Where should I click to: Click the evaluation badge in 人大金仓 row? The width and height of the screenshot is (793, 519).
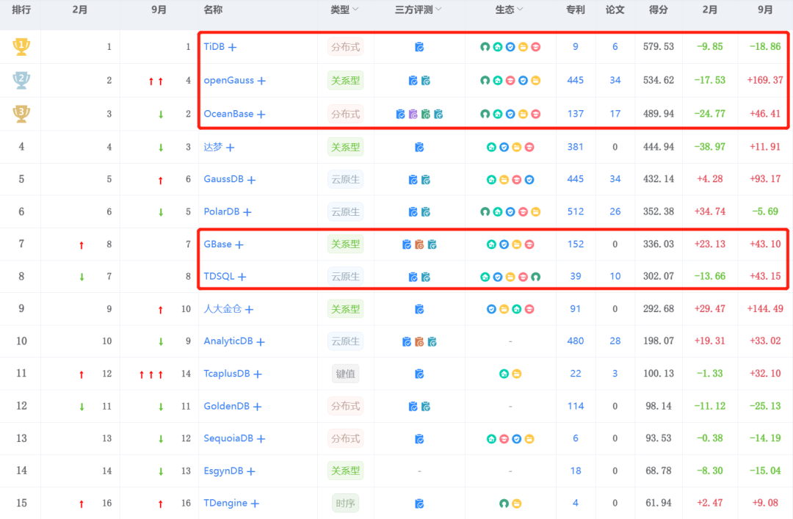click(419, 309)
